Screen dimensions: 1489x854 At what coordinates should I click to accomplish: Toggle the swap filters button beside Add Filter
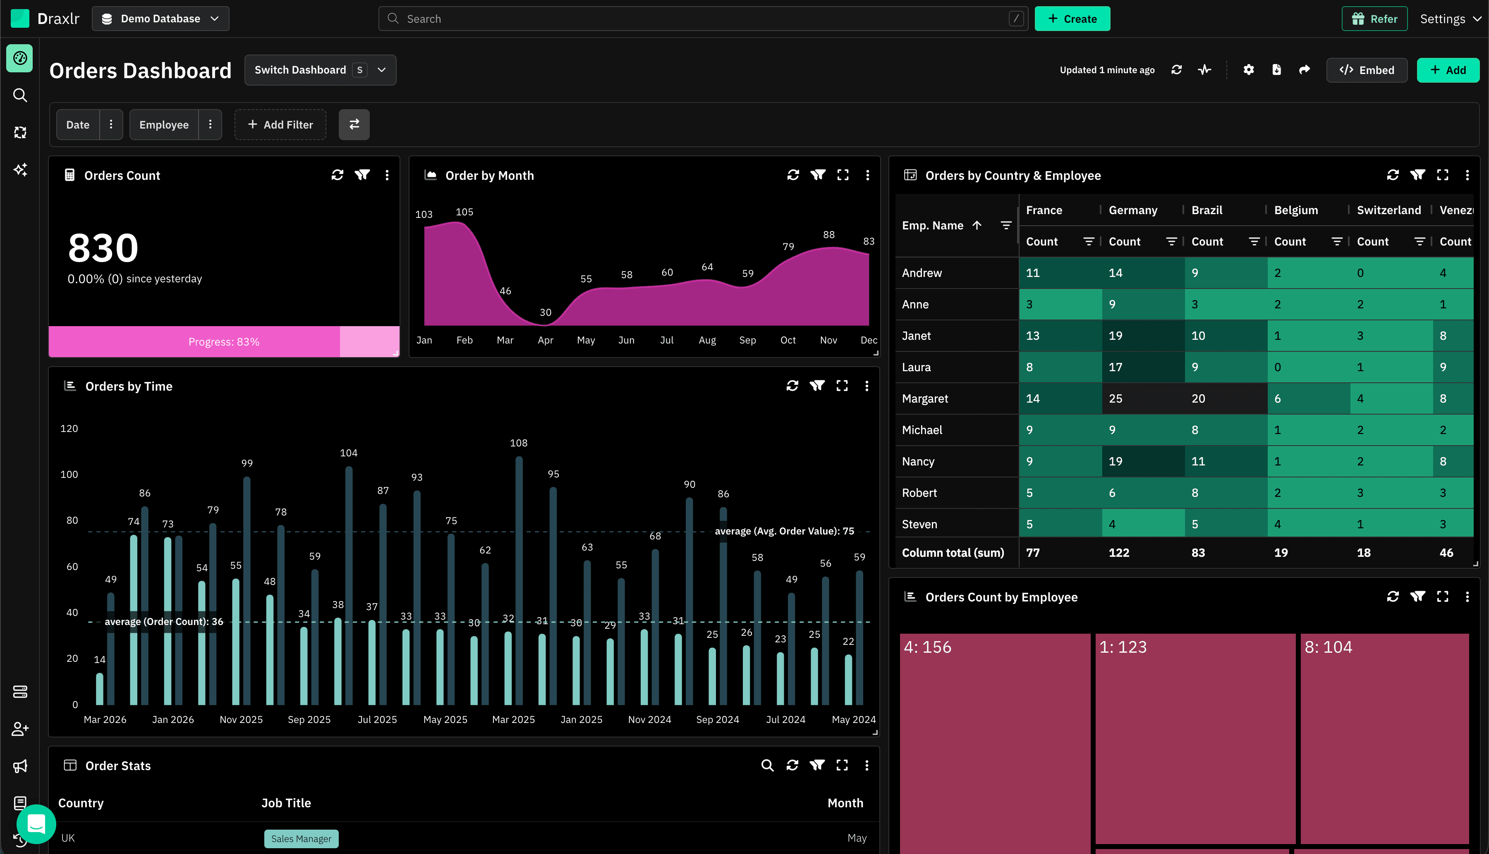(x=354, y=124)
